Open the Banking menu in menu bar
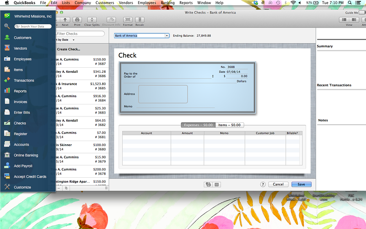Screen dimensions: 366x229 [167, 3]
